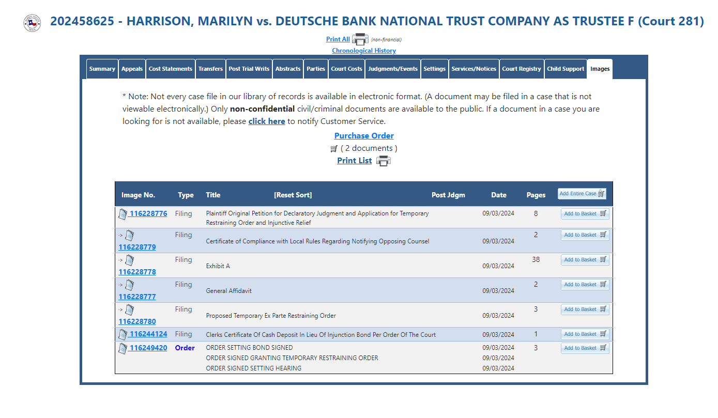Add General Affidavit to basket
Screen dimensions: 718x418
coord(585,285)
